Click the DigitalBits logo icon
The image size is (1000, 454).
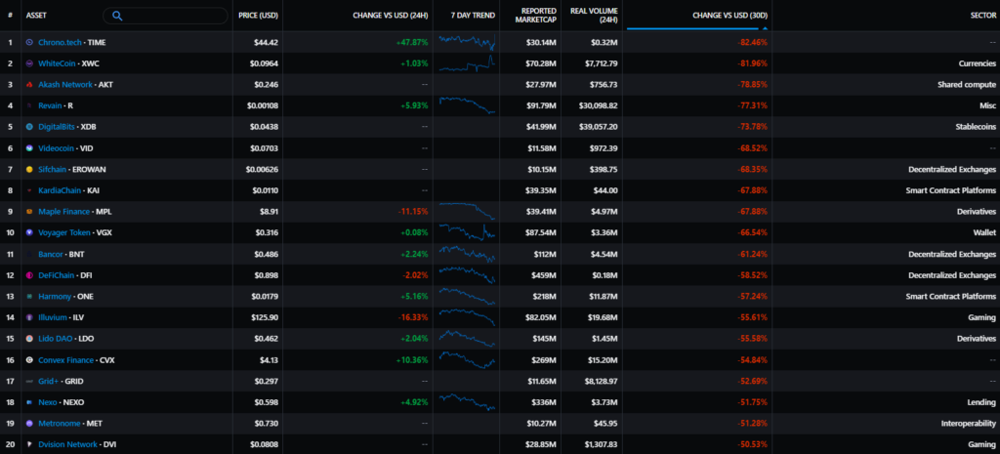30,127
